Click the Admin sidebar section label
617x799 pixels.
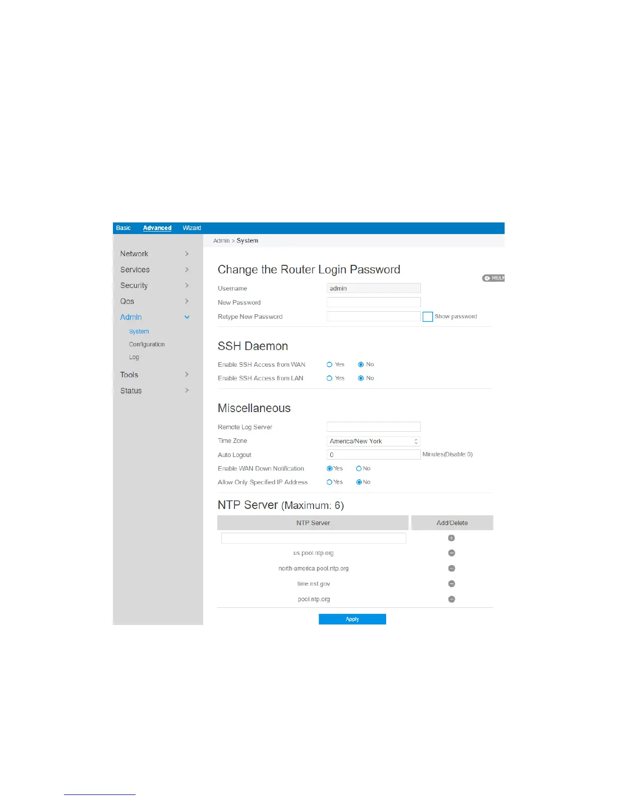(x=131, y=317)
